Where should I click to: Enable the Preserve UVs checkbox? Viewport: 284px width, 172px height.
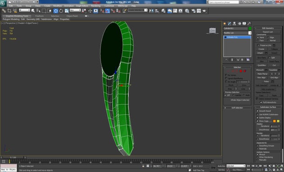(258, 45)
